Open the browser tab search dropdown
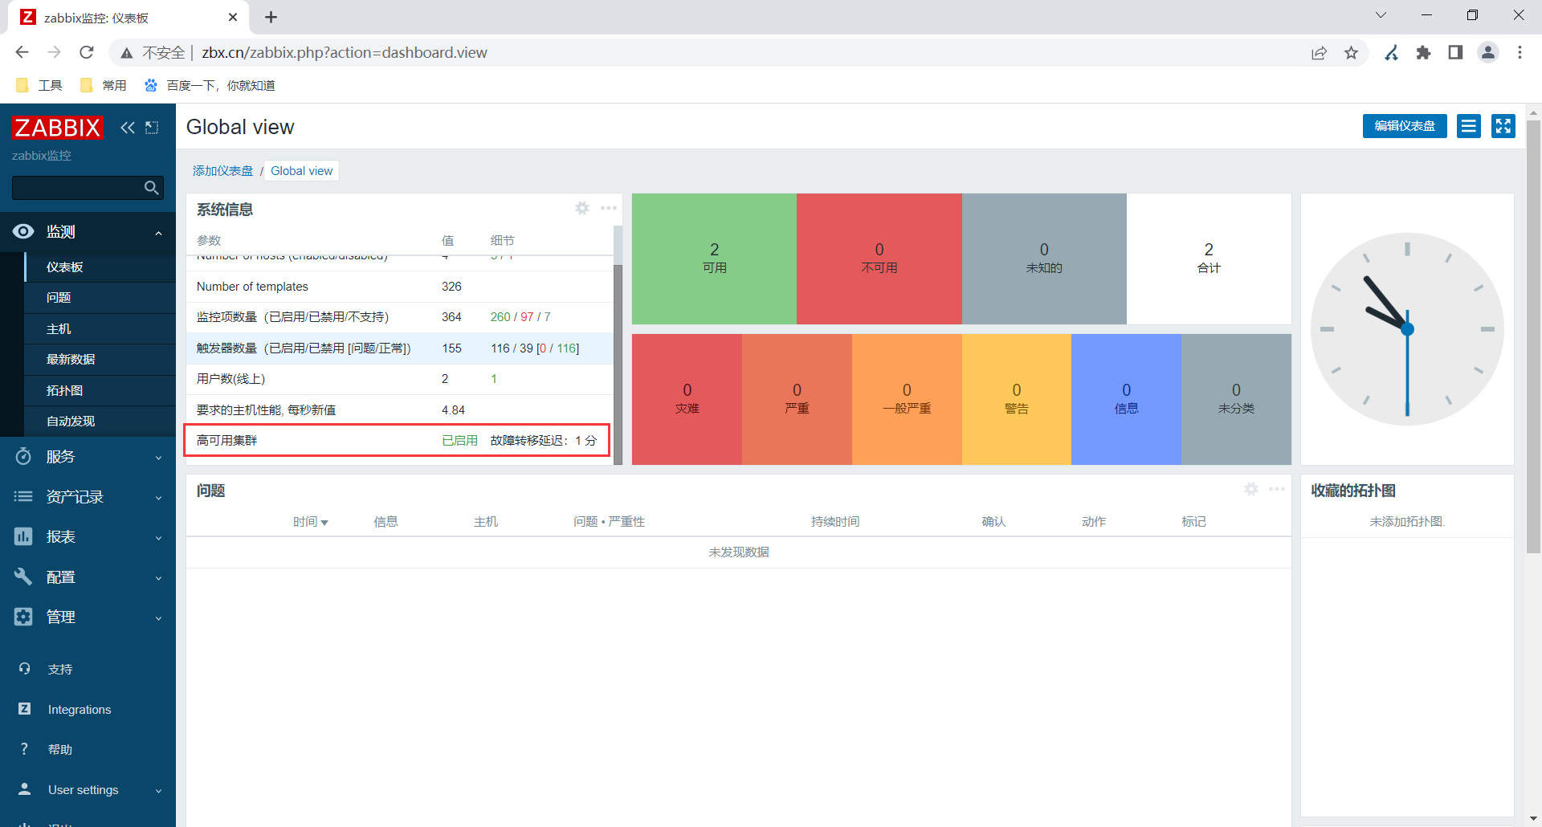 click(1381, 15)
